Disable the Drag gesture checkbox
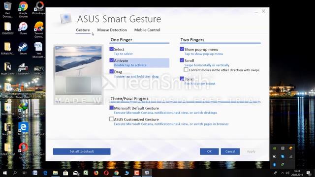Image resolution: width=315 pixels, height=177 pixels. [112, 71]
